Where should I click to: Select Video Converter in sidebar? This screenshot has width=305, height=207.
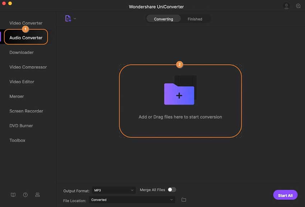26,23
